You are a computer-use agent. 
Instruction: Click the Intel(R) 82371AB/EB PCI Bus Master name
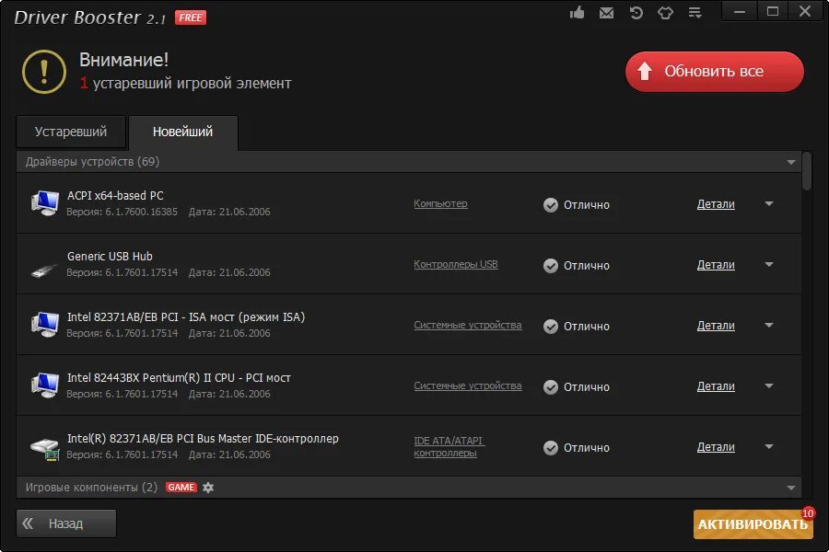coord(203,439)
